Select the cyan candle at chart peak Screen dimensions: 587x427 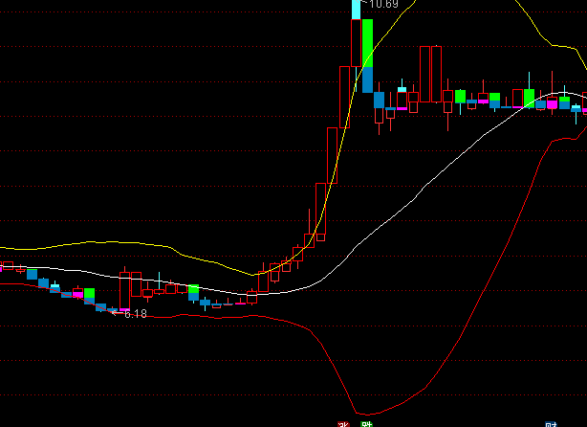(x=356, y=10)
